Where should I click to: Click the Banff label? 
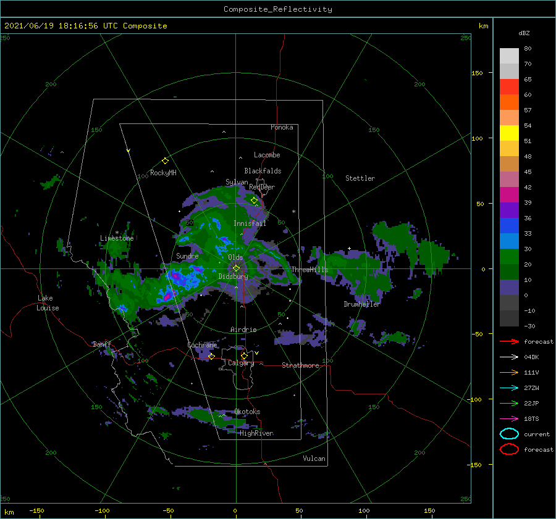102,344
